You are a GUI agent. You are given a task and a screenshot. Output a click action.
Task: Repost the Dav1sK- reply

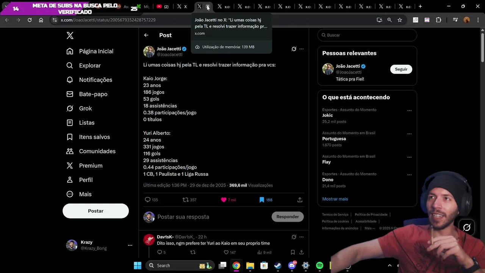pos(193,253)
